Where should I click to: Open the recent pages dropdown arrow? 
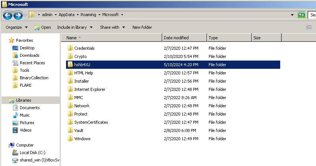[x=25, y=15]
